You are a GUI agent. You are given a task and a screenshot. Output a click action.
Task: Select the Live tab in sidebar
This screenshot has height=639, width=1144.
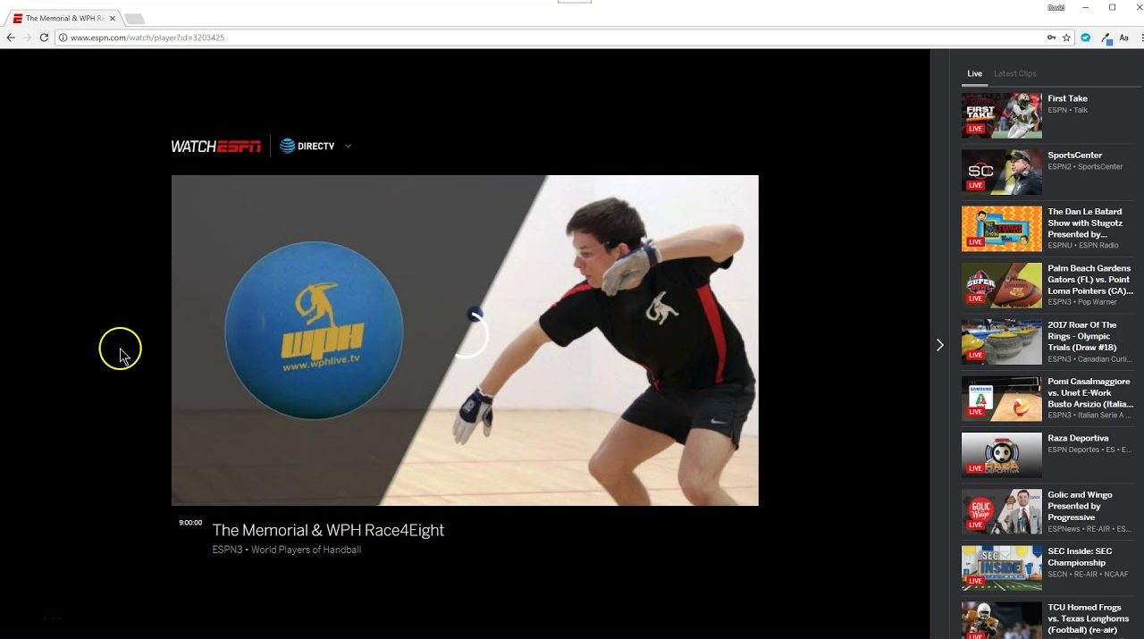(x=974, y=74)
